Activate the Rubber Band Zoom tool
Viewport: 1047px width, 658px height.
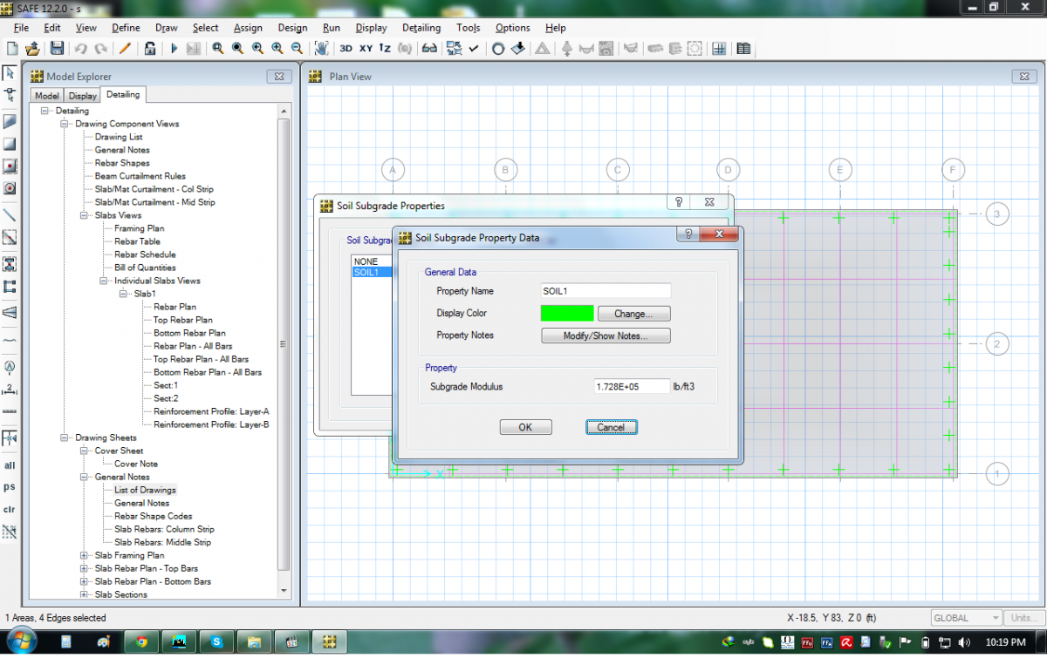click(217, 49)
